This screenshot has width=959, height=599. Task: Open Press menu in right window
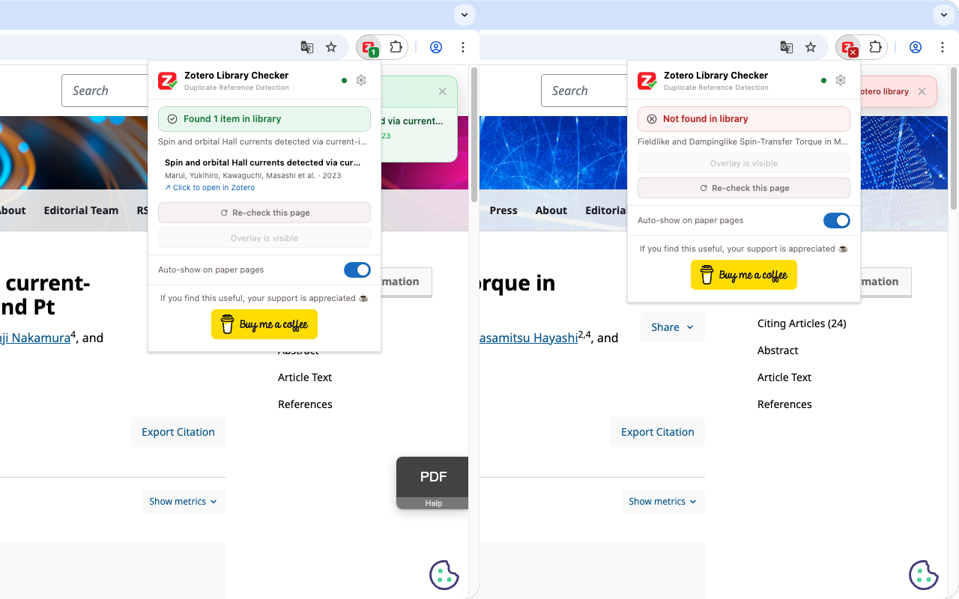[x=503, y=210]
